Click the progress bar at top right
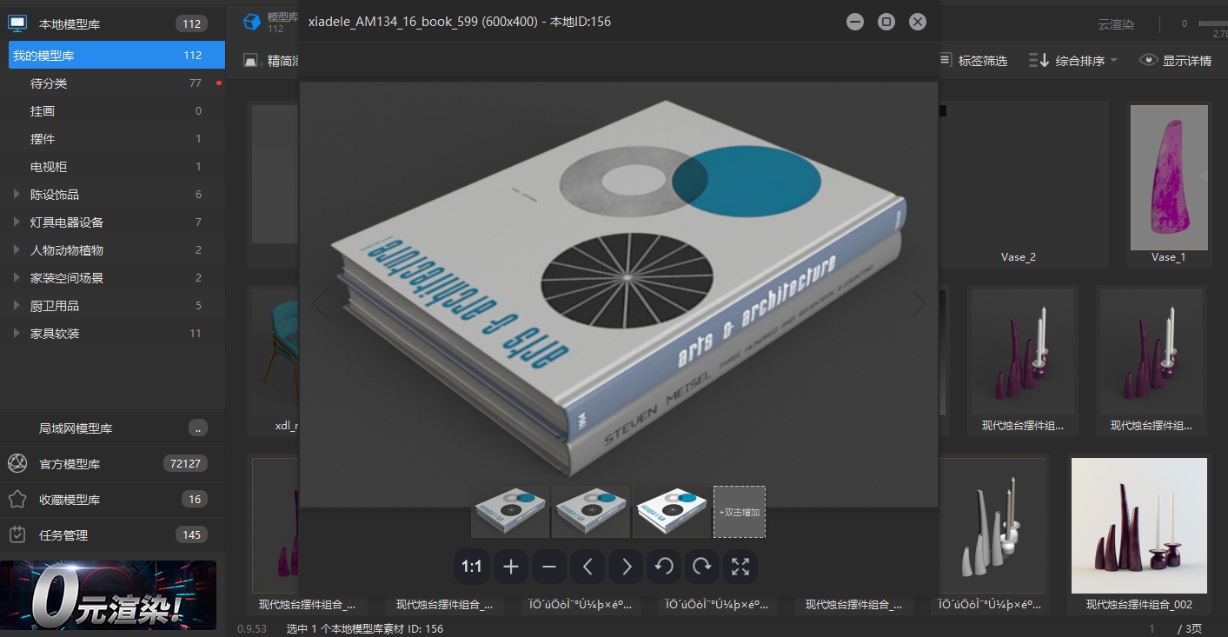1228x637 pixels. pos(1213,23)
